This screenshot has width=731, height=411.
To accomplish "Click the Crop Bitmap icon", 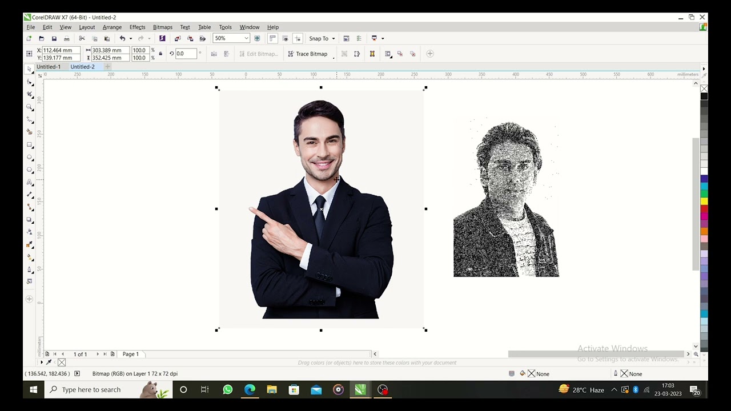I will click(344, 54).
